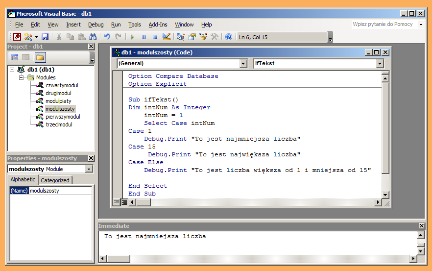This screenshot has height=271, width=432.
Task: Open the Edit menu
Action: [35, 25]
